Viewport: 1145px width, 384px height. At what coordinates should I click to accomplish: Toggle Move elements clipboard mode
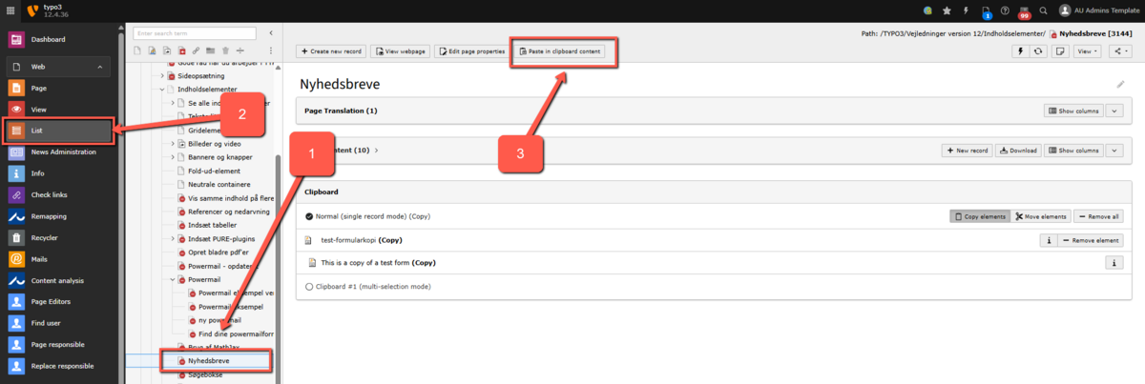1040,216
